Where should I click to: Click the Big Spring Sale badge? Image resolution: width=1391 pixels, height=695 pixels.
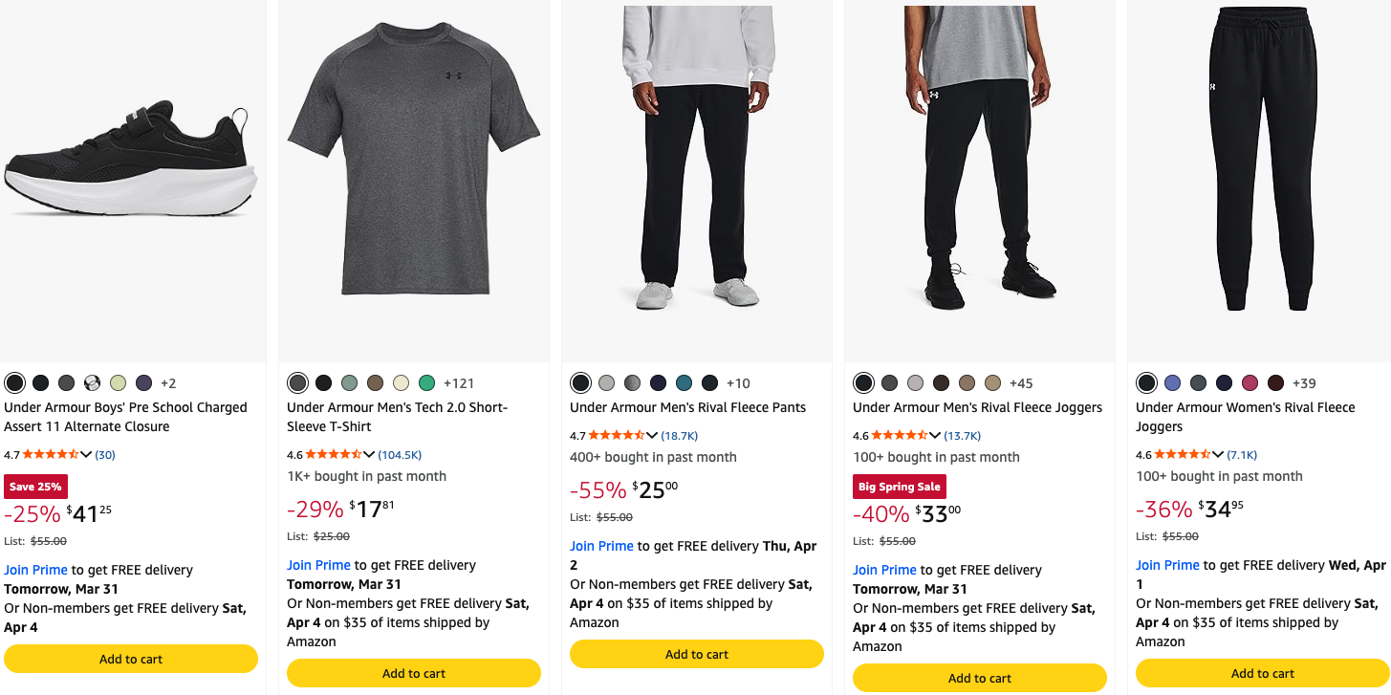(x=899, y=487)
